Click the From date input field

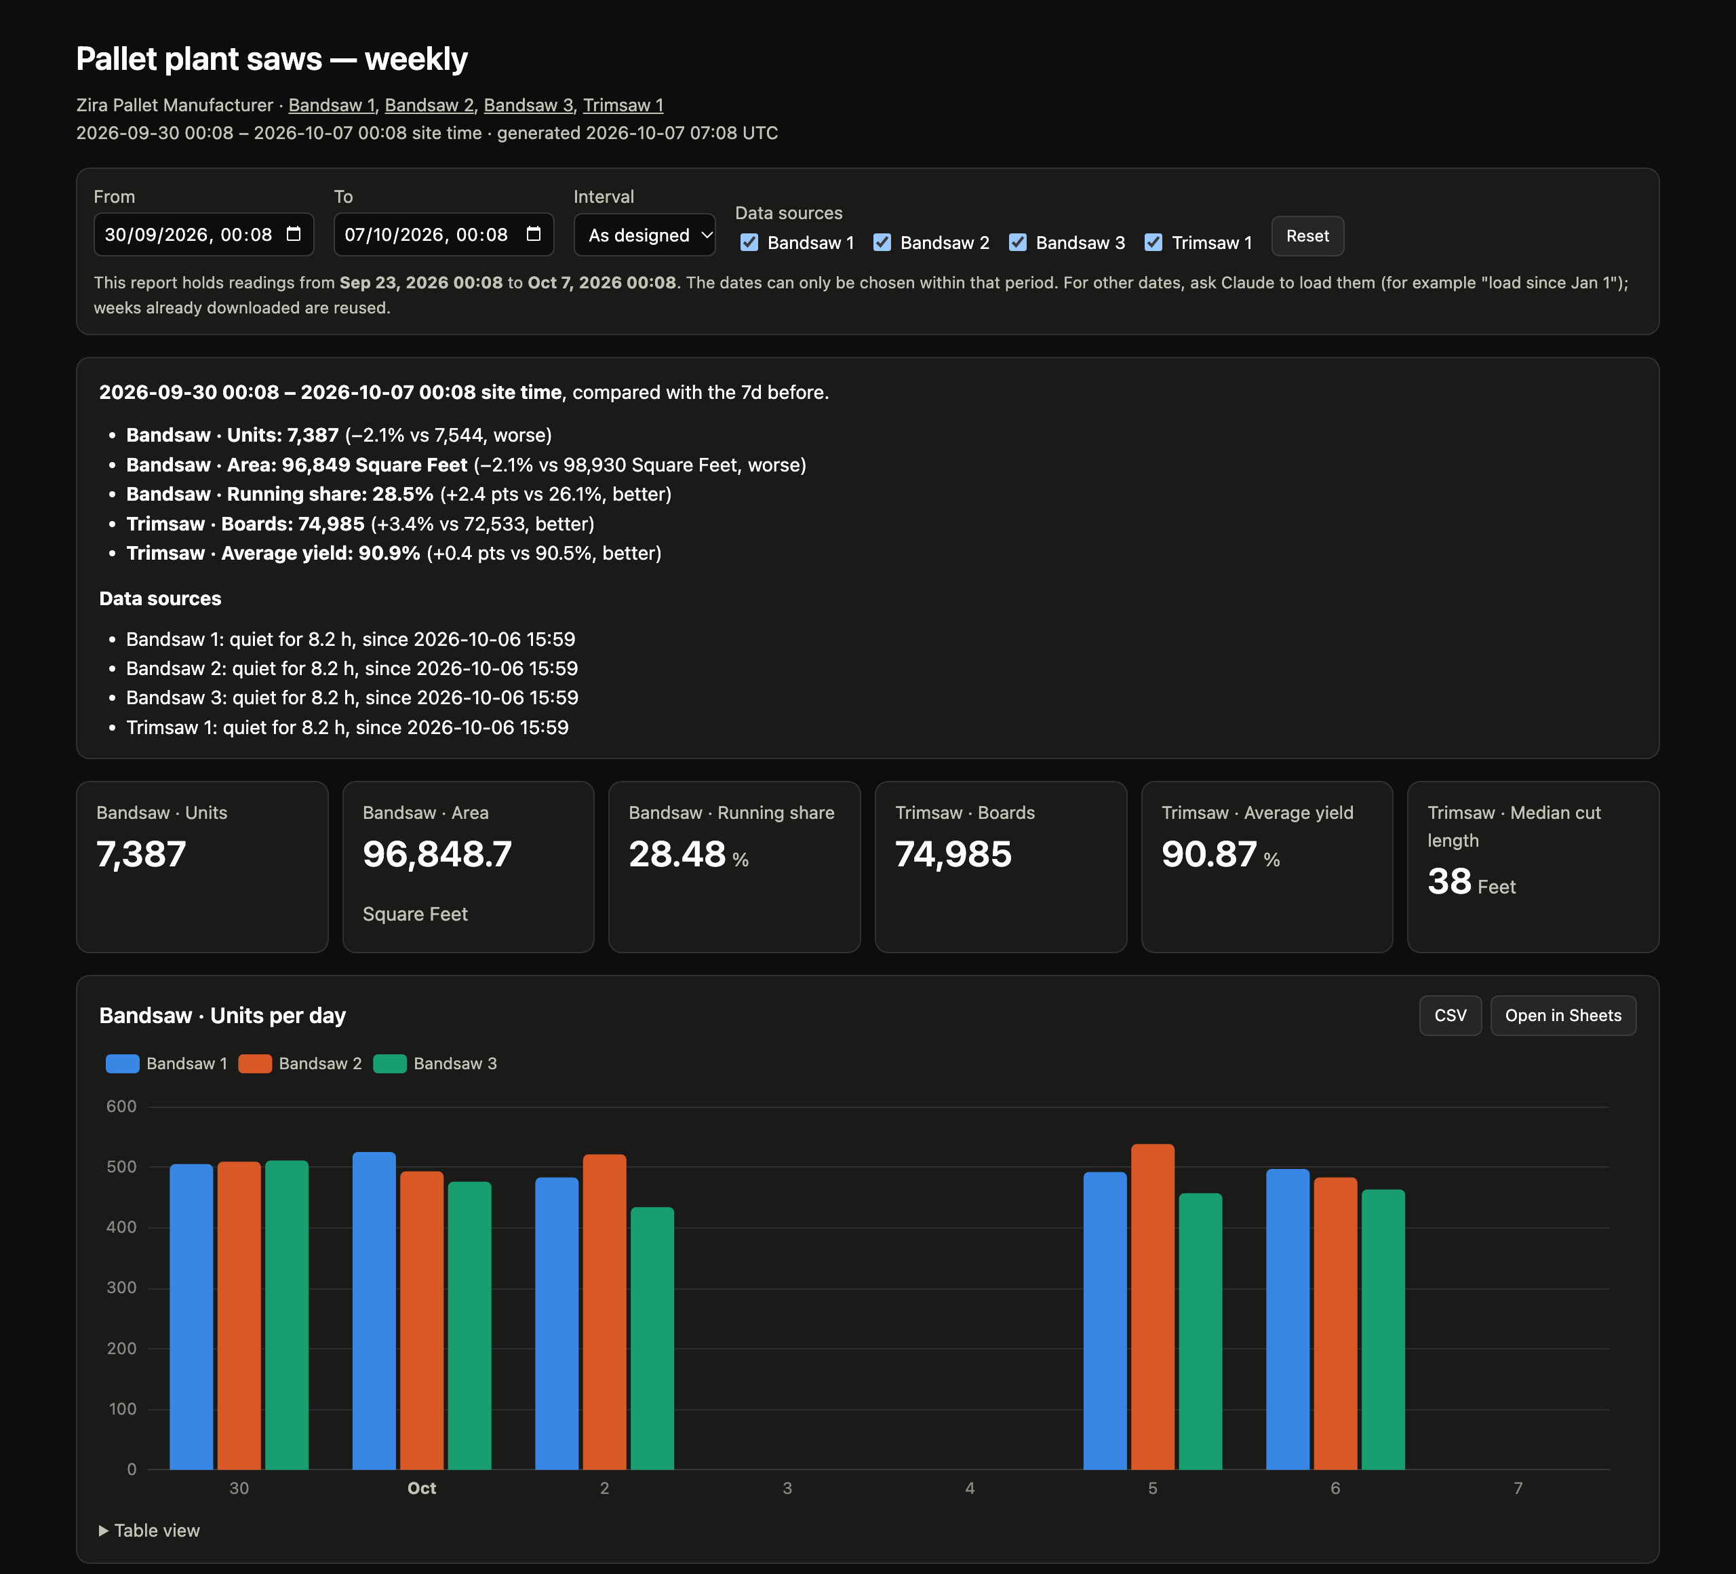pyautogui.click(x=203, y=234)
